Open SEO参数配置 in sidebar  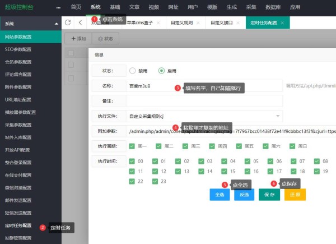[x=31, y=49]
